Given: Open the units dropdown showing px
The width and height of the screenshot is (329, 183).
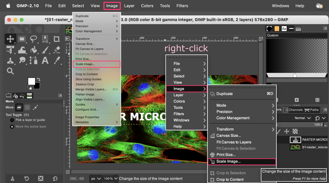Looking at the screenshot, I should point(96,178).
